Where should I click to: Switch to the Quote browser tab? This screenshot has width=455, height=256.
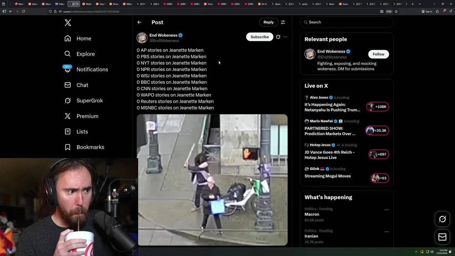point(276,4)
